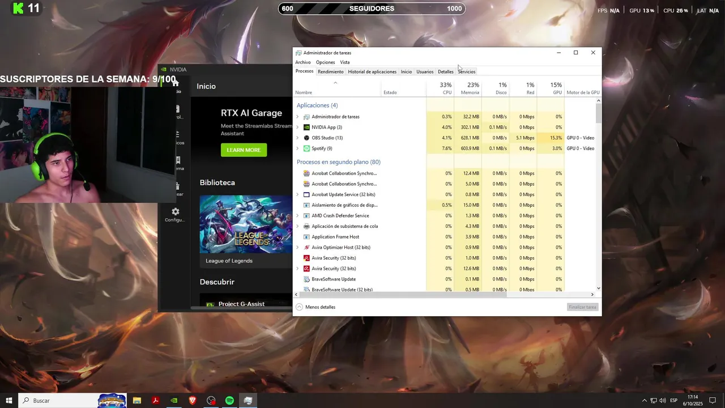Expand Aplicación de subsistema de cola
The width and height of the screenshot is (725, 408).
(x=297, y=226)
